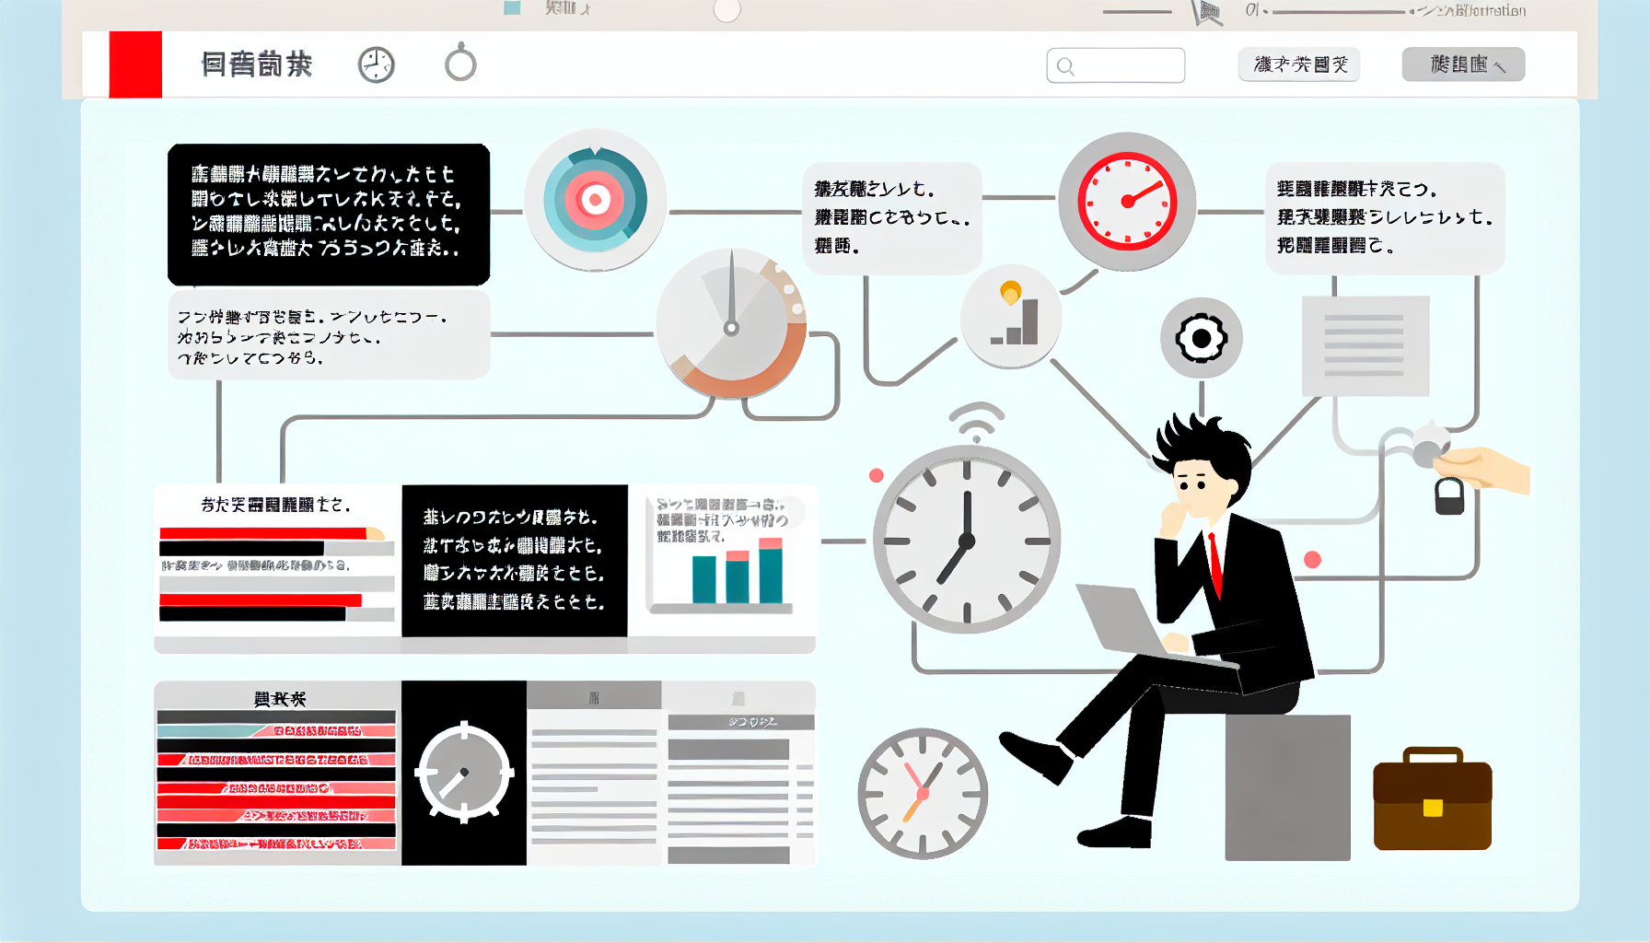Image resolution: width=1650 pixels, height=943 pixels.
Task: Click the brown briefcase icon
Action: click(x=1432, y=799)
